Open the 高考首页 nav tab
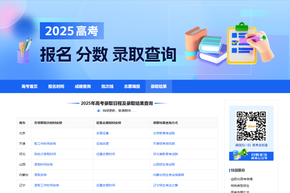The width and height of the screenshot is (290, 193). (30, 86)
